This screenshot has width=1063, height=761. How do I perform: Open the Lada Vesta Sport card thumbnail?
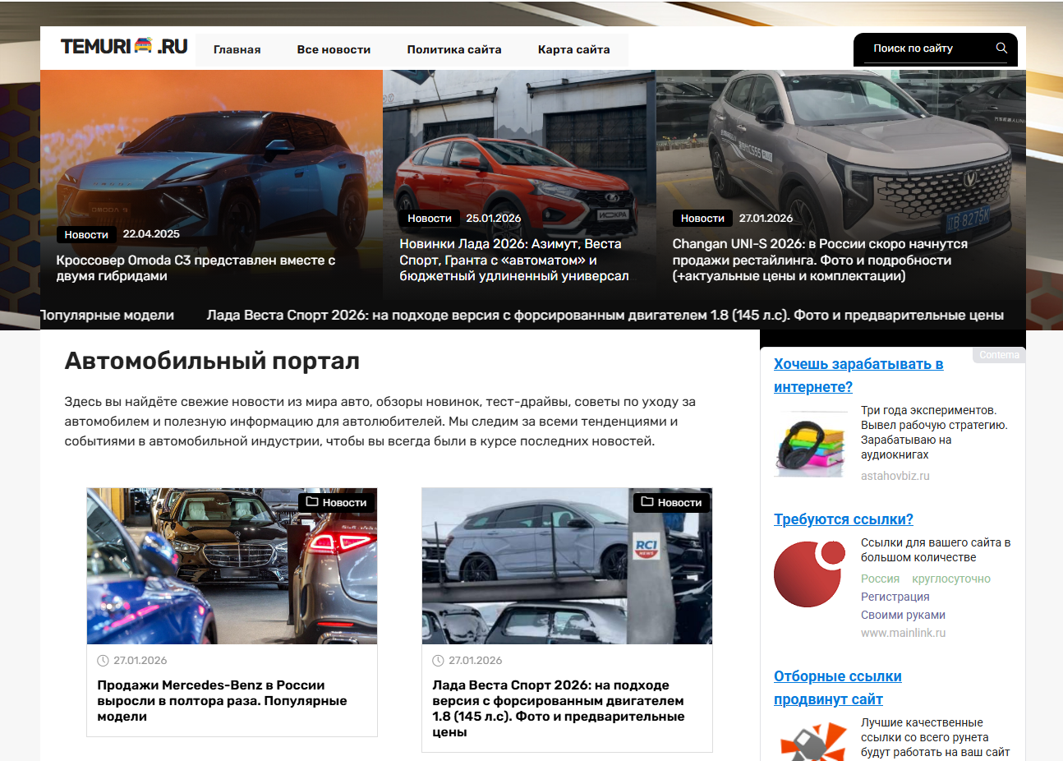pyautogui.click(x=567, y=565)
